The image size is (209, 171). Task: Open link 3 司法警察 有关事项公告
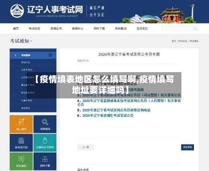(132, 95)
